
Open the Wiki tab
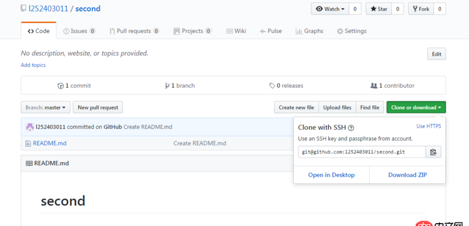pyautogui.click(x=236, y=31)
